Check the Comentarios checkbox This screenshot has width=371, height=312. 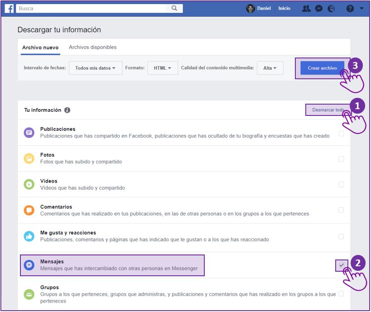click(341, 210)
